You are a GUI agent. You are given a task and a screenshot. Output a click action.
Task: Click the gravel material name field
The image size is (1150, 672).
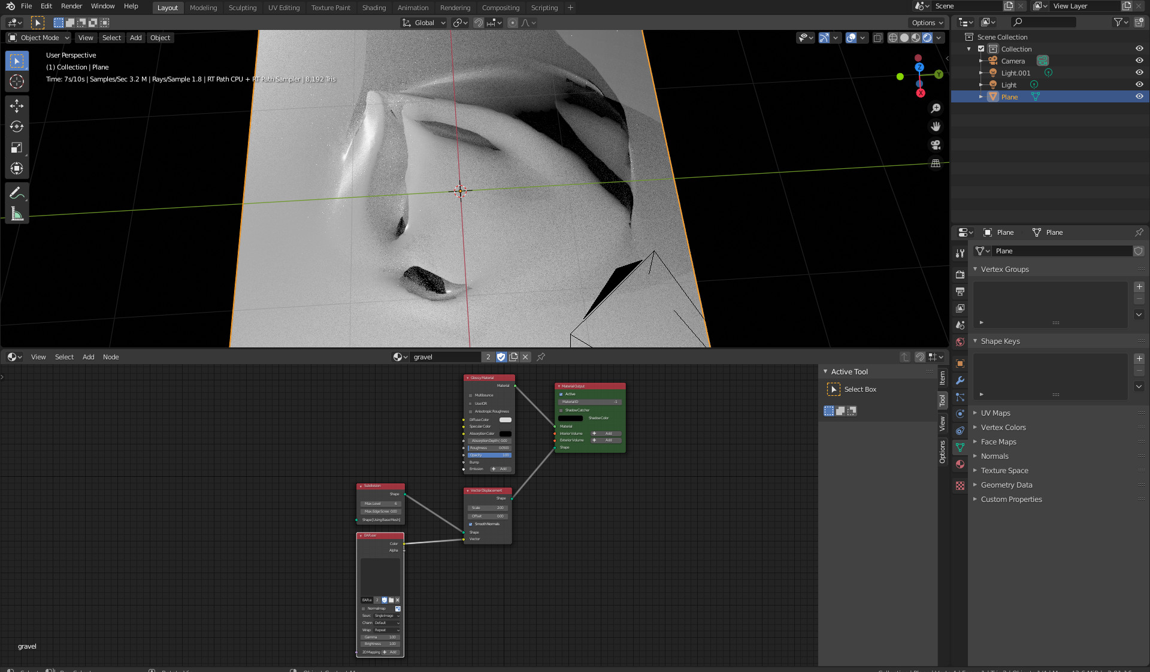coord(445,357)
